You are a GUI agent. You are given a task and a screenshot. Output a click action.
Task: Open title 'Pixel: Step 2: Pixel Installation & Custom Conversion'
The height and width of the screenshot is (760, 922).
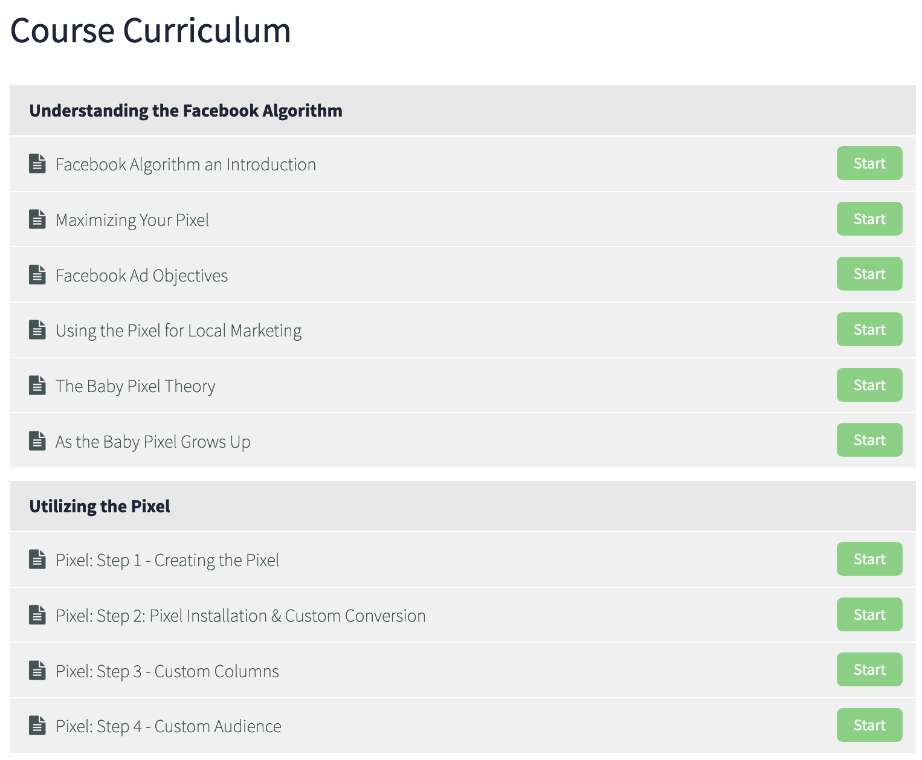tap(240, 616)
